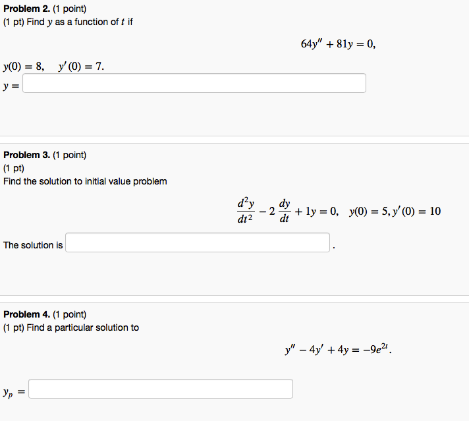The width and height of the screenshot is (469, 421).
Task: Click '(1 point)' beside Problem 3
Action: (69, 155)
